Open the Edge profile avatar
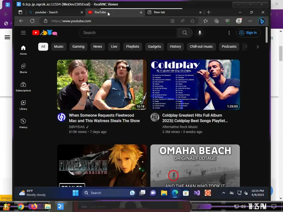283x212 pixels. [x=239, y=21]
